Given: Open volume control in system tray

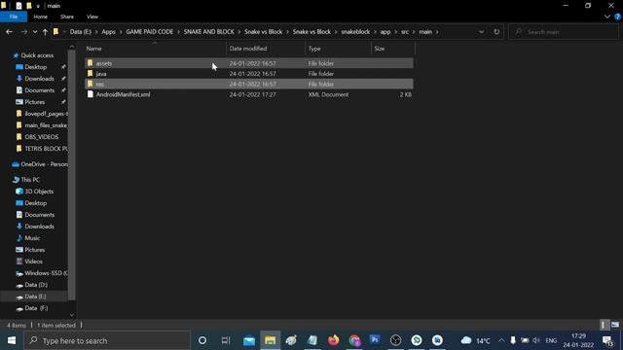Looking at the screenshot, I should pos(536,340).
